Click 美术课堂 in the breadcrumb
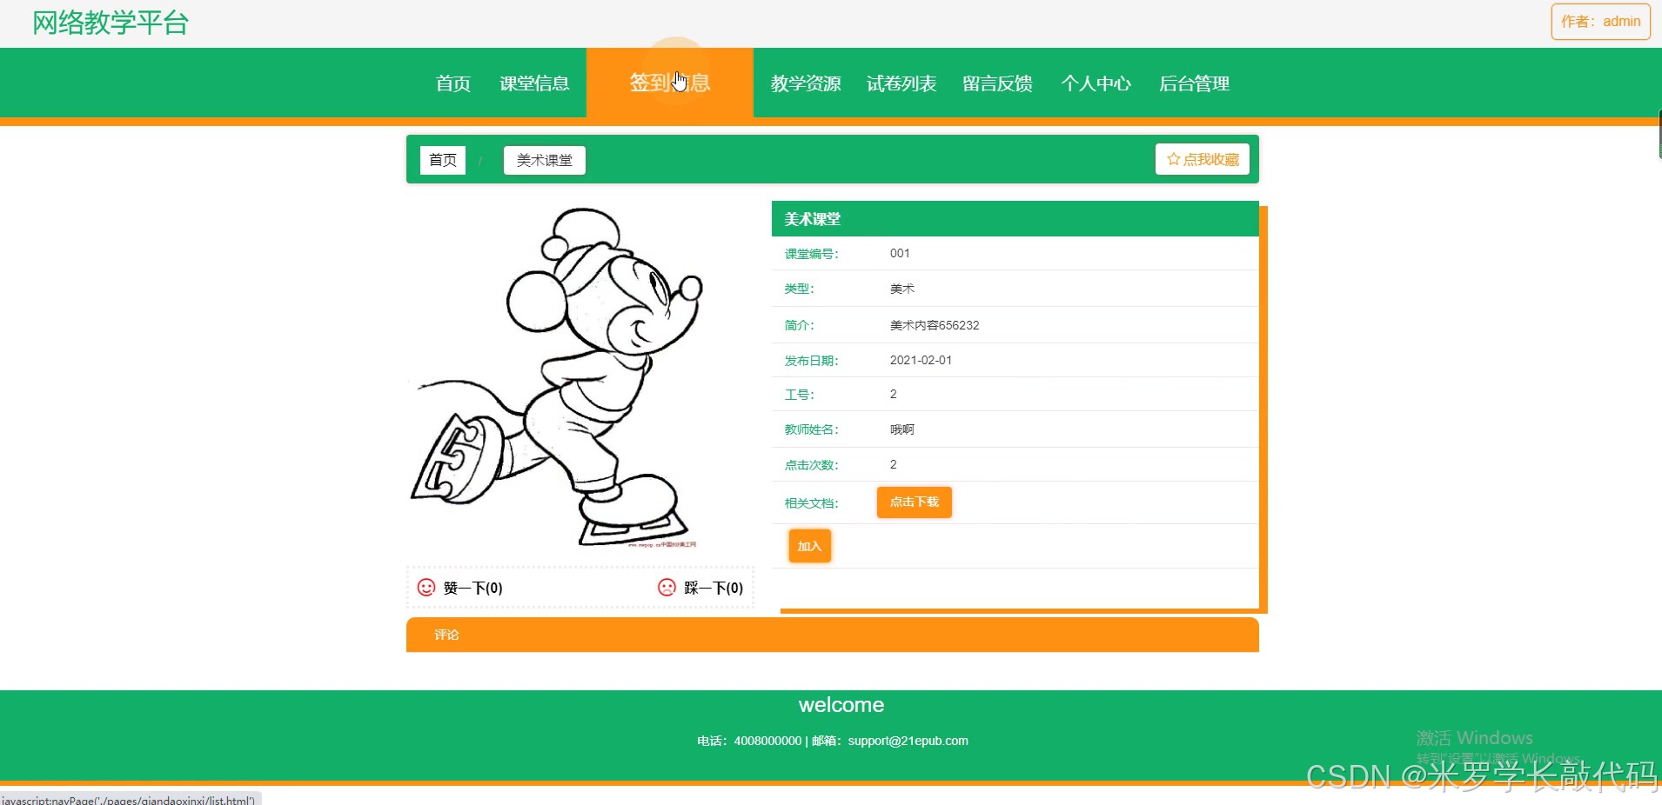This screenshot has height=805, width=1662. point(543,159)
